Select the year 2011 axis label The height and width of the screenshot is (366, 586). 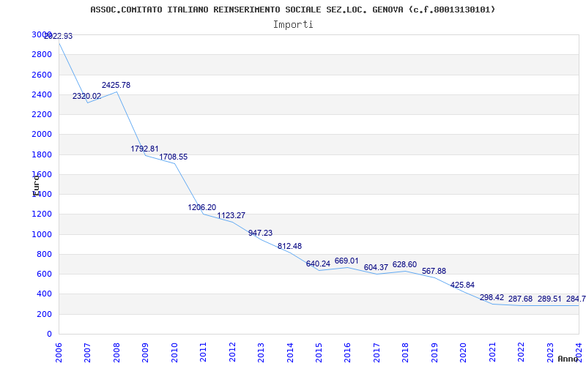tap(204, 353)
